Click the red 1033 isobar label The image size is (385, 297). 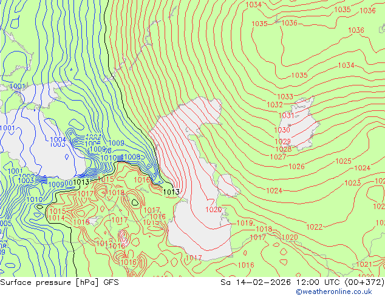285,96
